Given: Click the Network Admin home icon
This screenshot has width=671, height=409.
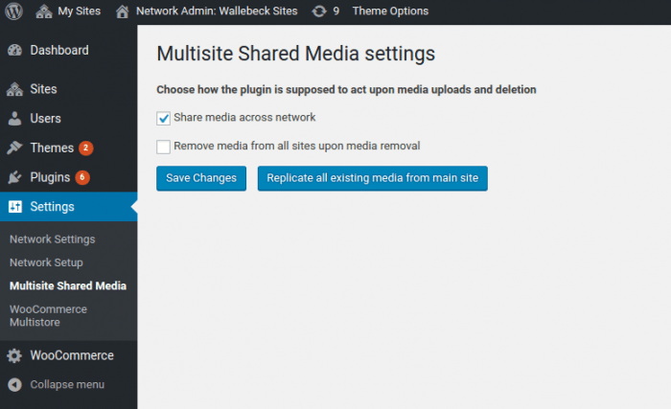Looking at the screenshot, I should coord(122,11).
